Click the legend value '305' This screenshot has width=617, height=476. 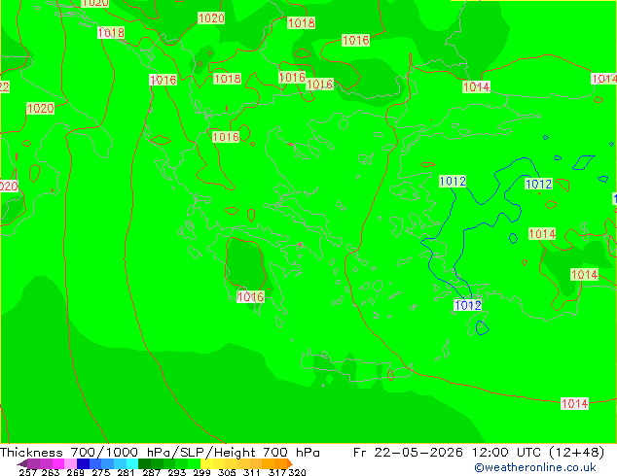(227, 472)
